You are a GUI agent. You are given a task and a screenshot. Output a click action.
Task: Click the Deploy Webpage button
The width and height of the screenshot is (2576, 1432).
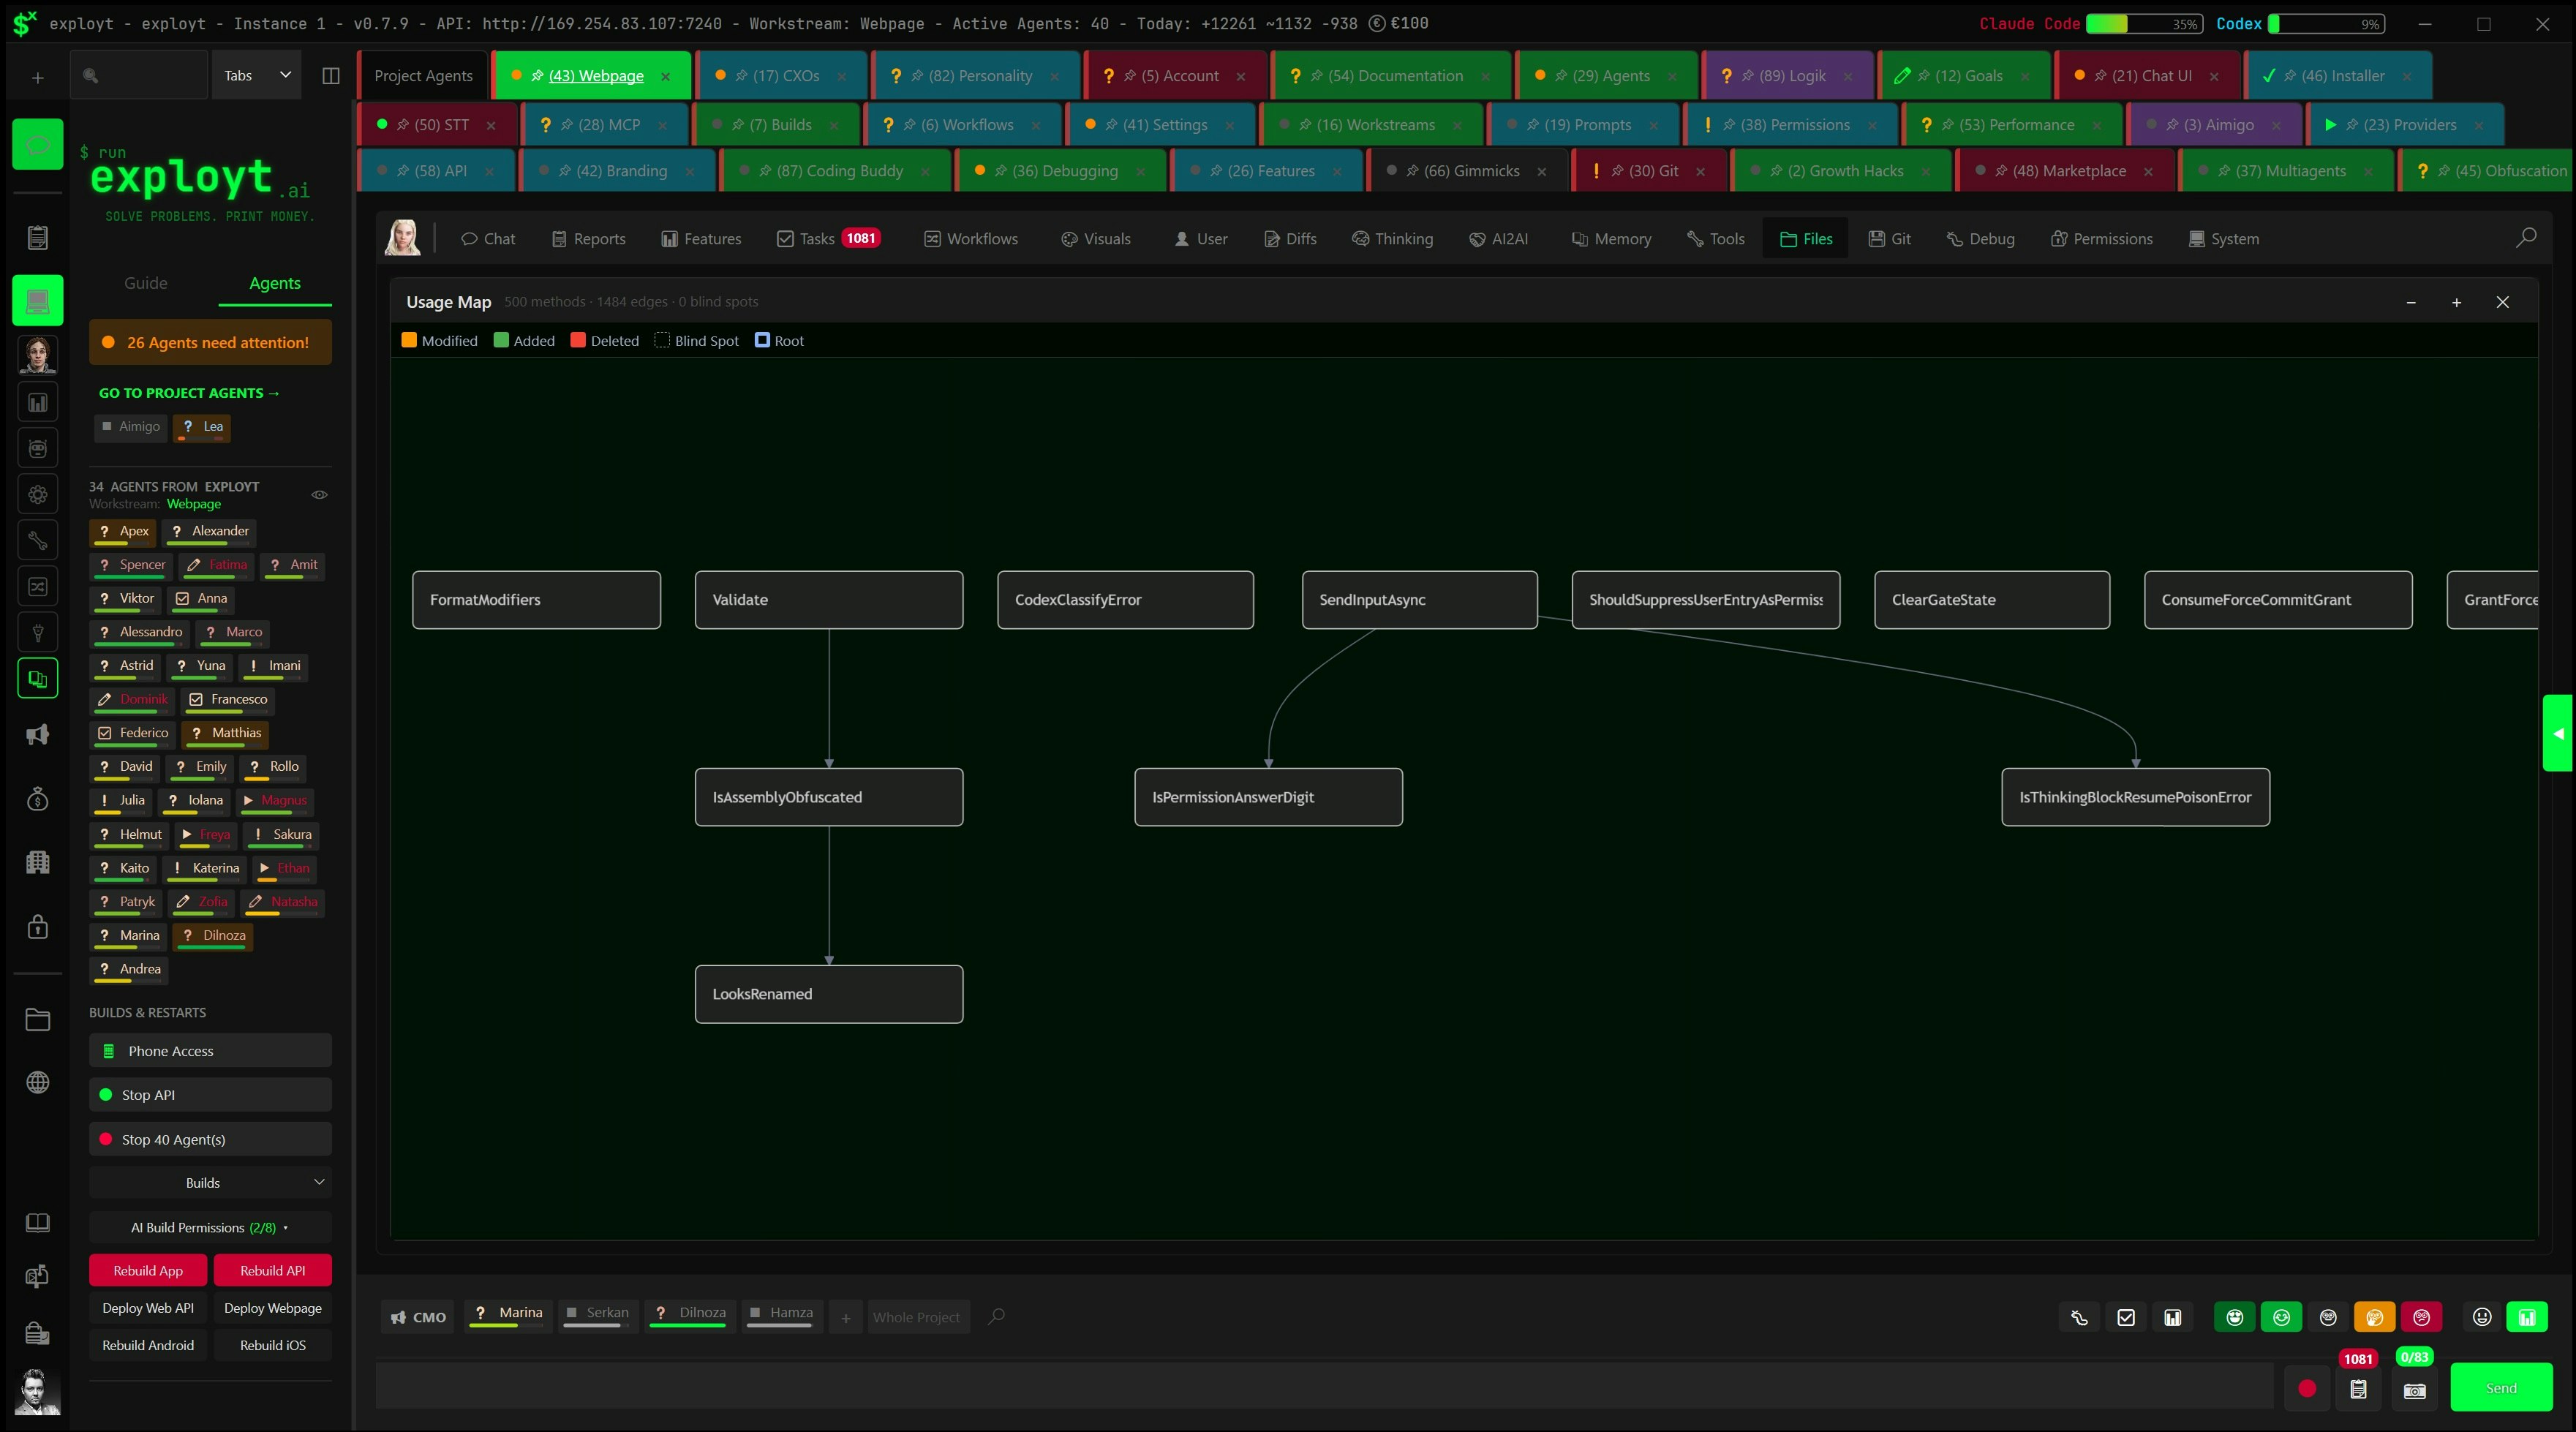coord(273,1307)
